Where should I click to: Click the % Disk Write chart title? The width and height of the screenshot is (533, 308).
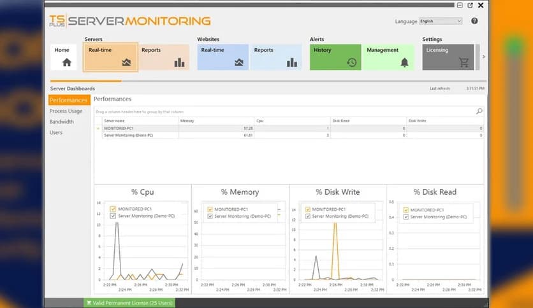click(338, 192)
